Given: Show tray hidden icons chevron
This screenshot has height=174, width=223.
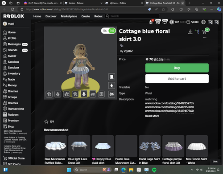Looking at the screenshot, I should (x=192, y=170).
